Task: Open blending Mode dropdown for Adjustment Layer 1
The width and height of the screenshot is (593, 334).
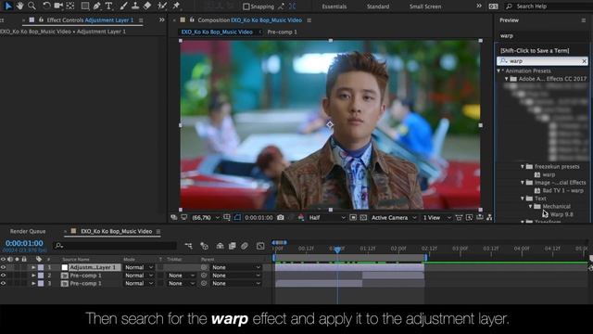Action: [x=138, y=267]
